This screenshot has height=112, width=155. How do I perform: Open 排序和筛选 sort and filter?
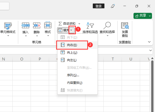point(90,28)
